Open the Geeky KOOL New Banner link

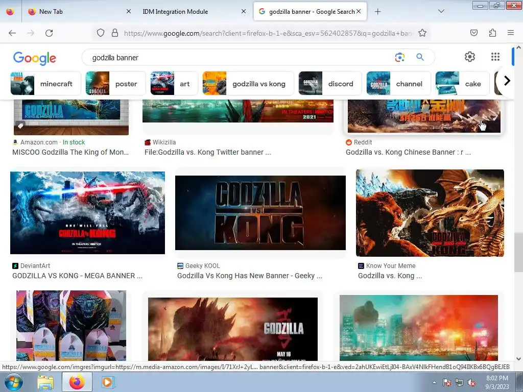click(249, 276)
